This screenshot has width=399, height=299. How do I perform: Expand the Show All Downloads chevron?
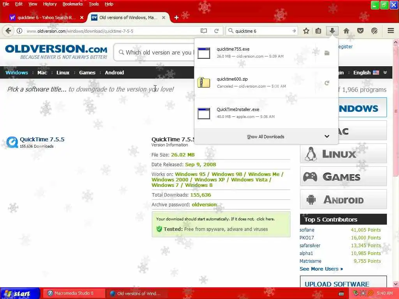(x=327, y=137)
